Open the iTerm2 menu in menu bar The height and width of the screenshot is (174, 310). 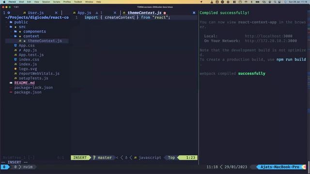[12, 2]
